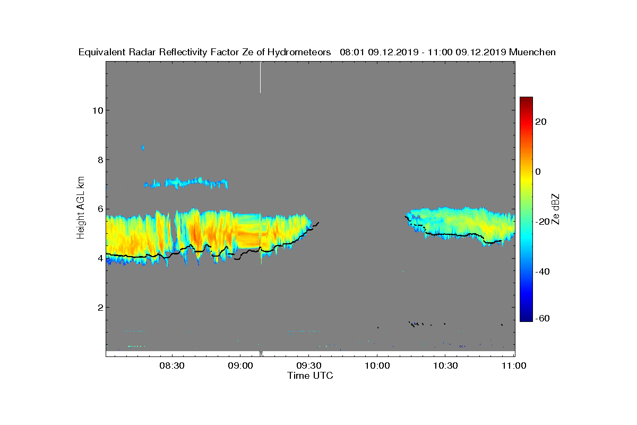Click the colorbar value -60
The image size is (637, 425).
[543, 318]
